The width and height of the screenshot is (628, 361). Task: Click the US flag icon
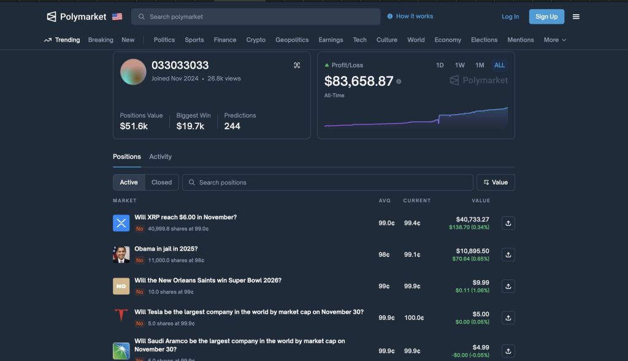pyautogui.click(x=117, y=17)
